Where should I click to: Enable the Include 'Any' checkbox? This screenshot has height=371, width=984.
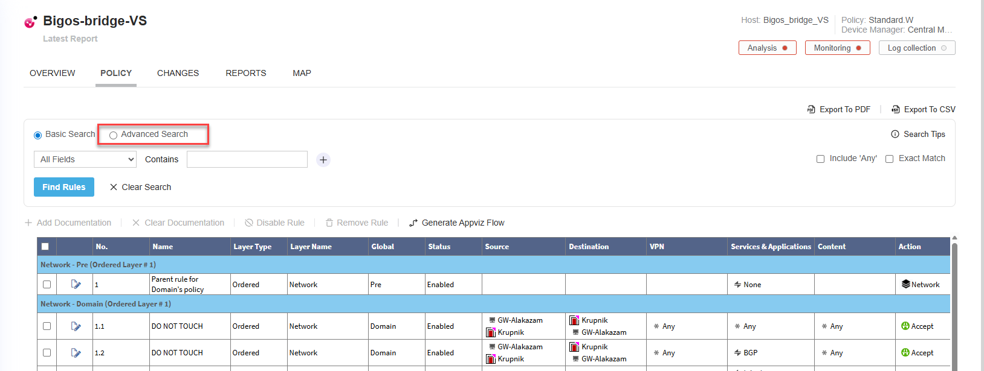point(820,159)
